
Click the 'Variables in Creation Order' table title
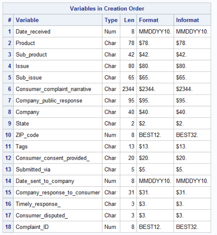[107, 9]
